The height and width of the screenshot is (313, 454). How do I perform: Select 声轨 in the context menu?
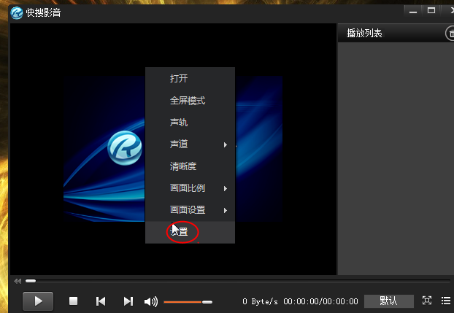coord(190,123)
